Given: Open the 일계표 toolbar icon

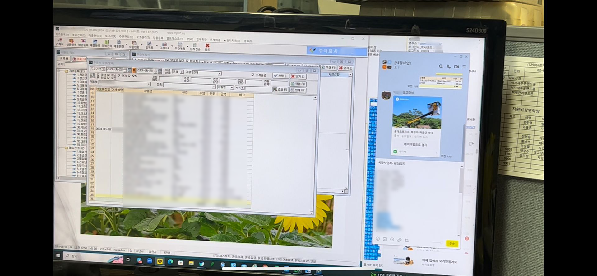Looking at the screenshot, I should point(149,45).
